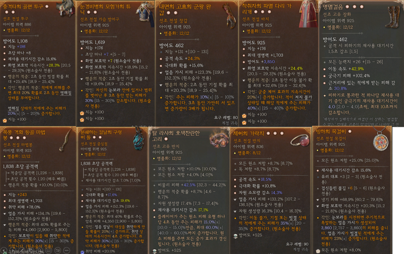
Task: Select the curved wand icon on 폭풍 격화 등골 마법봉
Action: point(65,139)
